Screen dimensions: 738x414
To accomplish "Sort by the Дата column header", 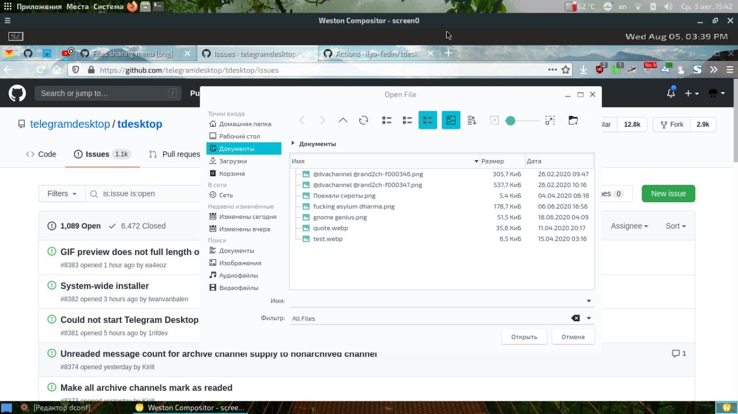I will [559, 161].
